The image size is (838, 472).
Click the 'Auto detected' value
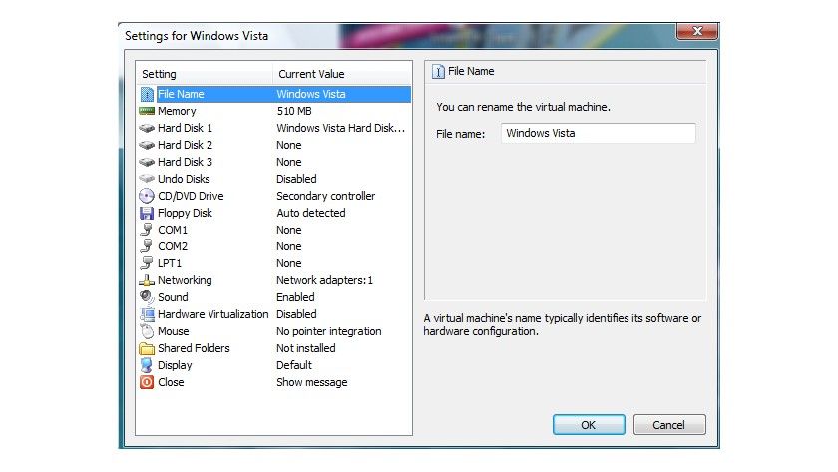tap(311, 213)
